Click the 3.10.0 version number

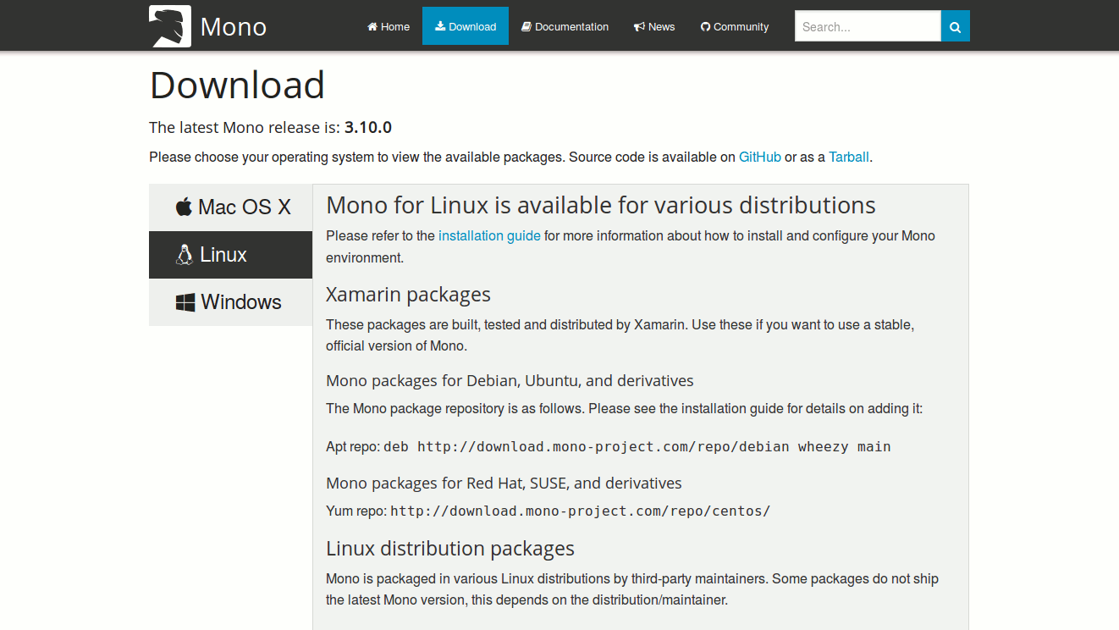pyautogui.click(x=368, y=128)
